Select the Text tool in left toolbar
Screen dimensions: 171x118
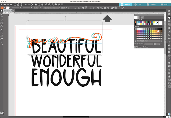point(2,33)
